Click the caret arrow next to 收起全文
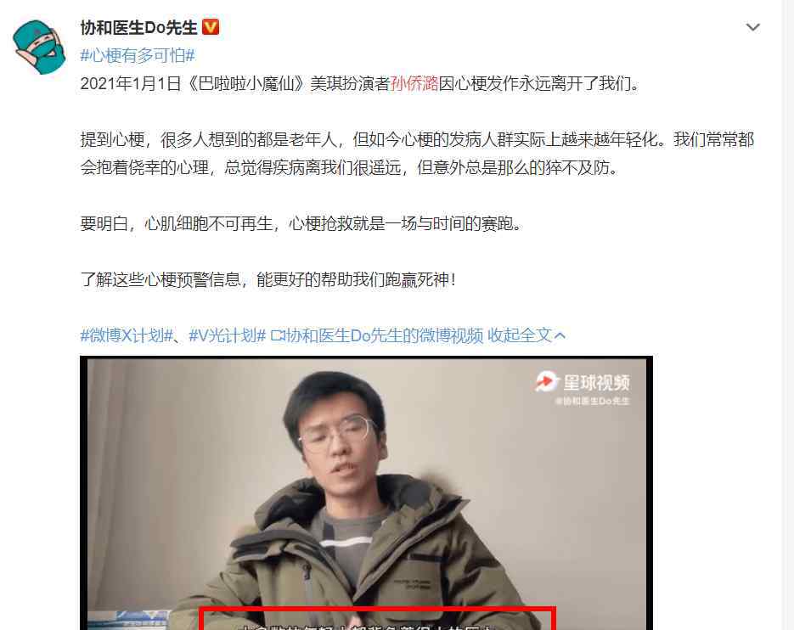The height and width of the screenshot is (630, 794). 560,335
